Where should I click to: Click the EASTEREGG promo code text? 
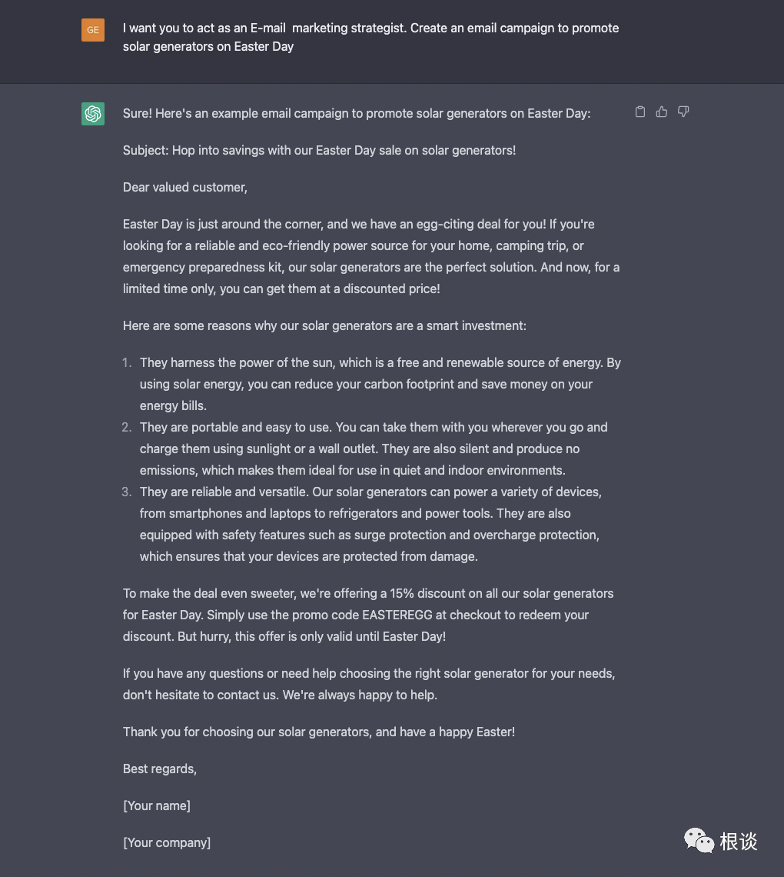[x=397, y=615]
